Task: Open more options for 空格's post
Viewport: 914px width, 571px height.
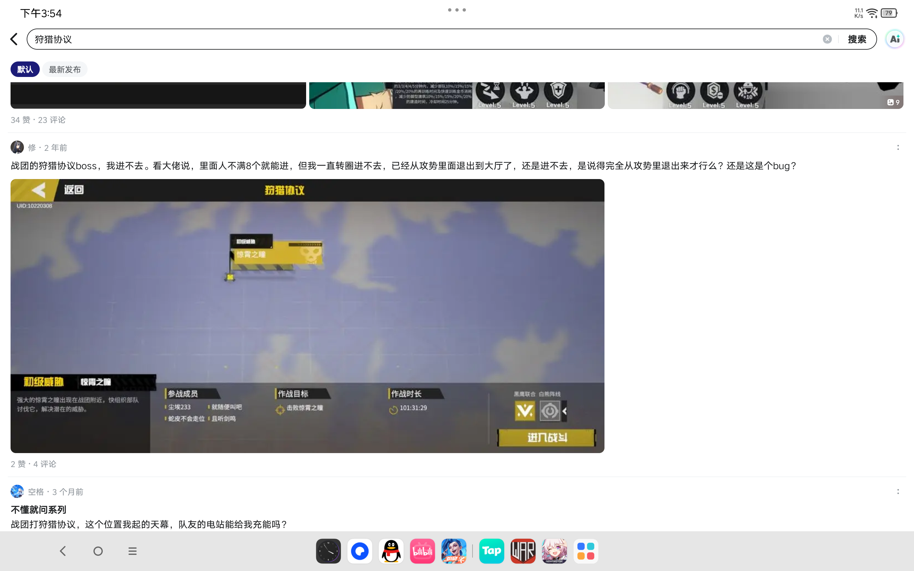Action: coord(898,491)
